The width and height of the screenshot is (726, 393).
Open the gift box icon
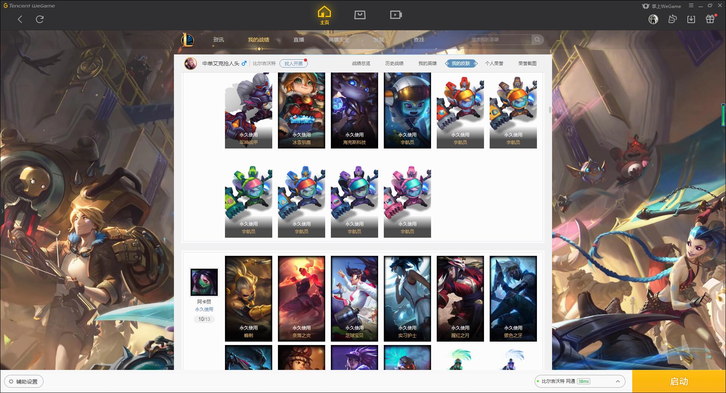(710, 19)
